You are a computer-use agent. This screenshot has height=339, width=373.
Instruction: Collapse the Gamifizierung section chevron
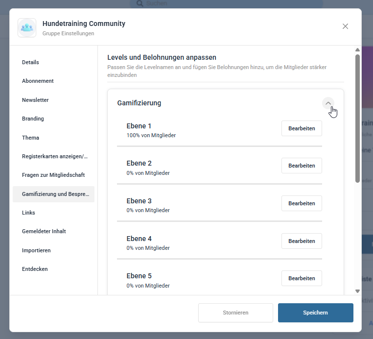tap(328, 103)
